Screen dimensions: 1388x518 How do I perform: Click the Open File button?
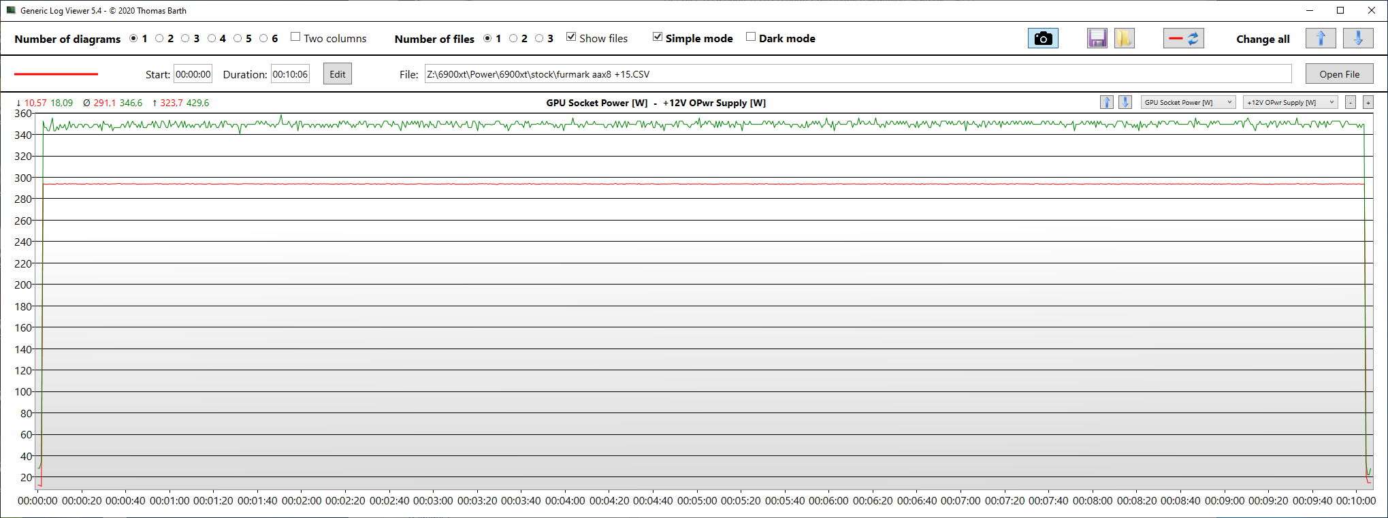[1339, 74]
